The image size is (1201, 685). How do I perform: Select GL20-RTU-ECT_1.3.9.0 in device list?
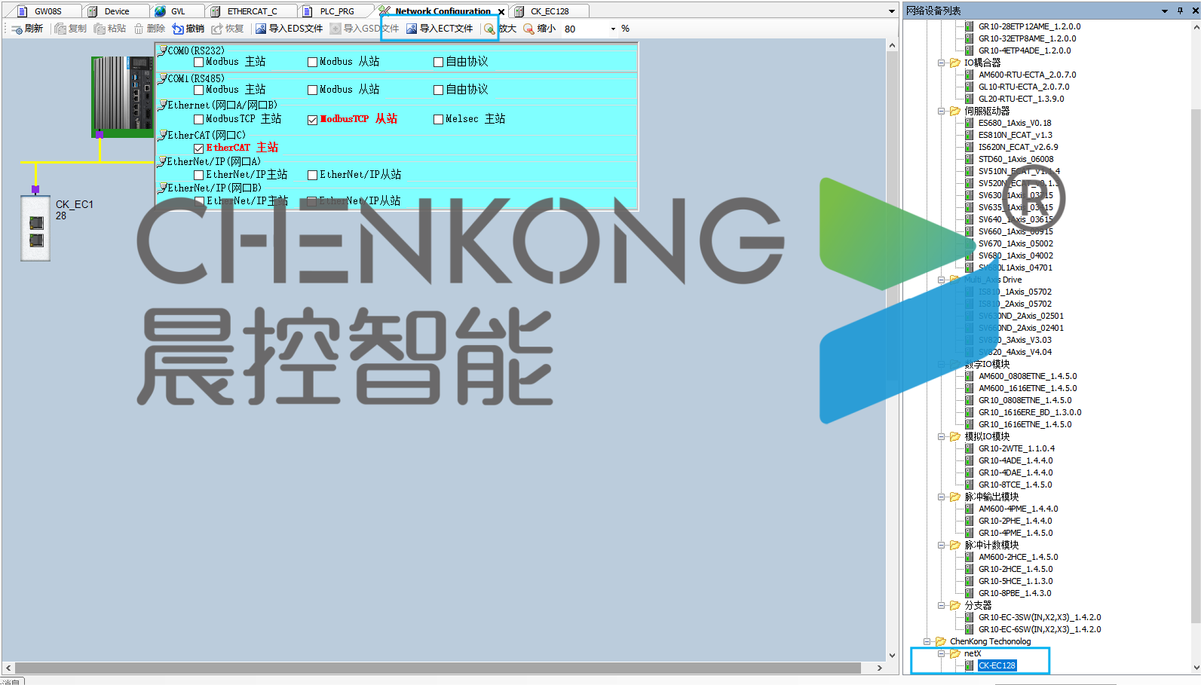pos(1021,99)
